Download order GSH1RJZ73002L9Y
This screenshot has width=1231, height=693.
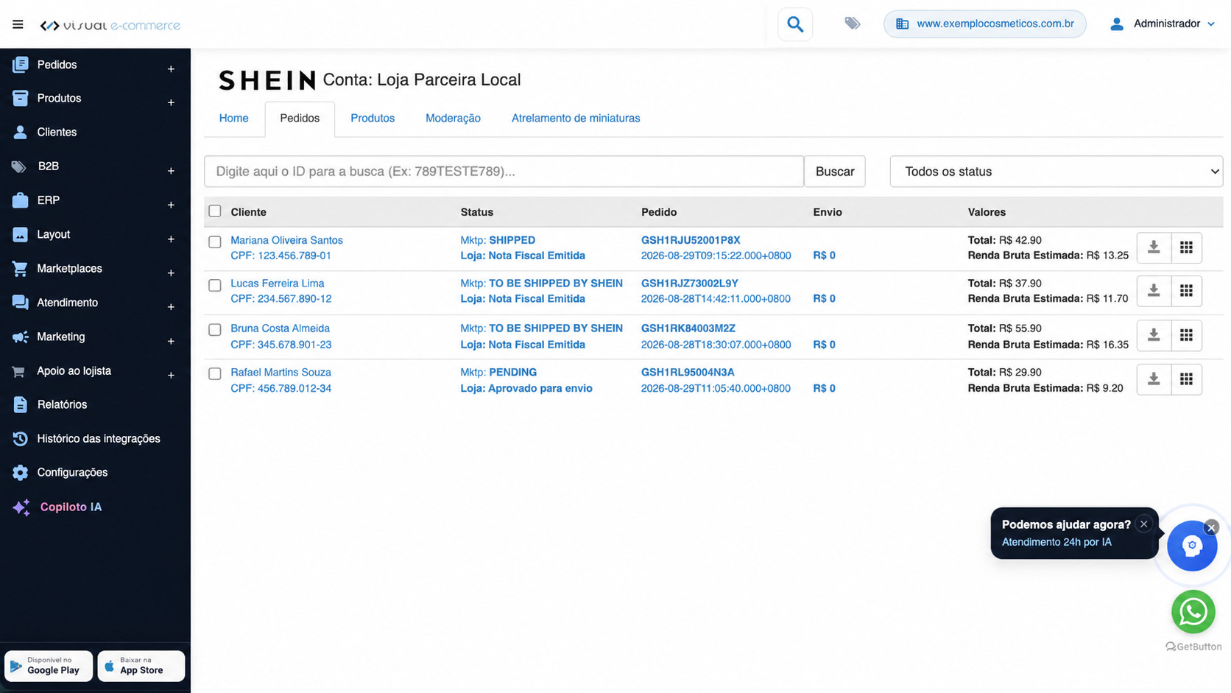coord(1154,291)
